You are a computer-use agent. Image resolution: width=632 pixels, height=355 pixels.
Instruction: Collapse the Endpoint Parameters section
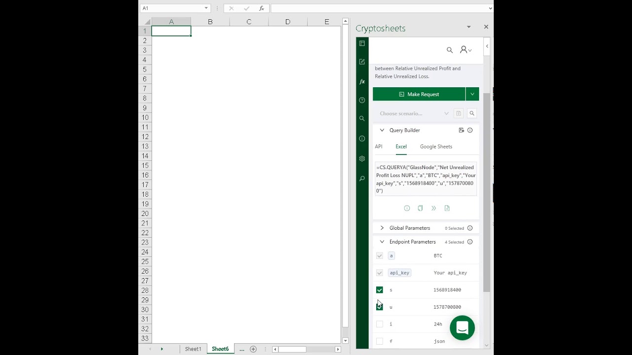point(382,242)
